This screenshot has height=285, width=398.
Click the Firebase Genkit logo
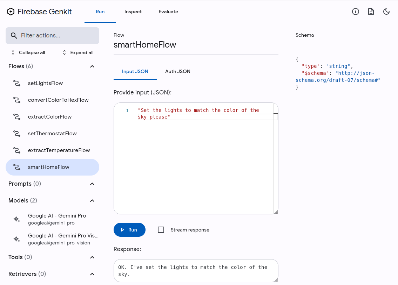tap(11, 11)
